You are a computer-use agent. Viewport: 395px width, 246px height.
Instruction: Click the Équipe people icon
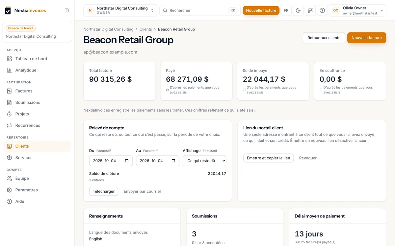pyautogui.click(x=9, y=178)
